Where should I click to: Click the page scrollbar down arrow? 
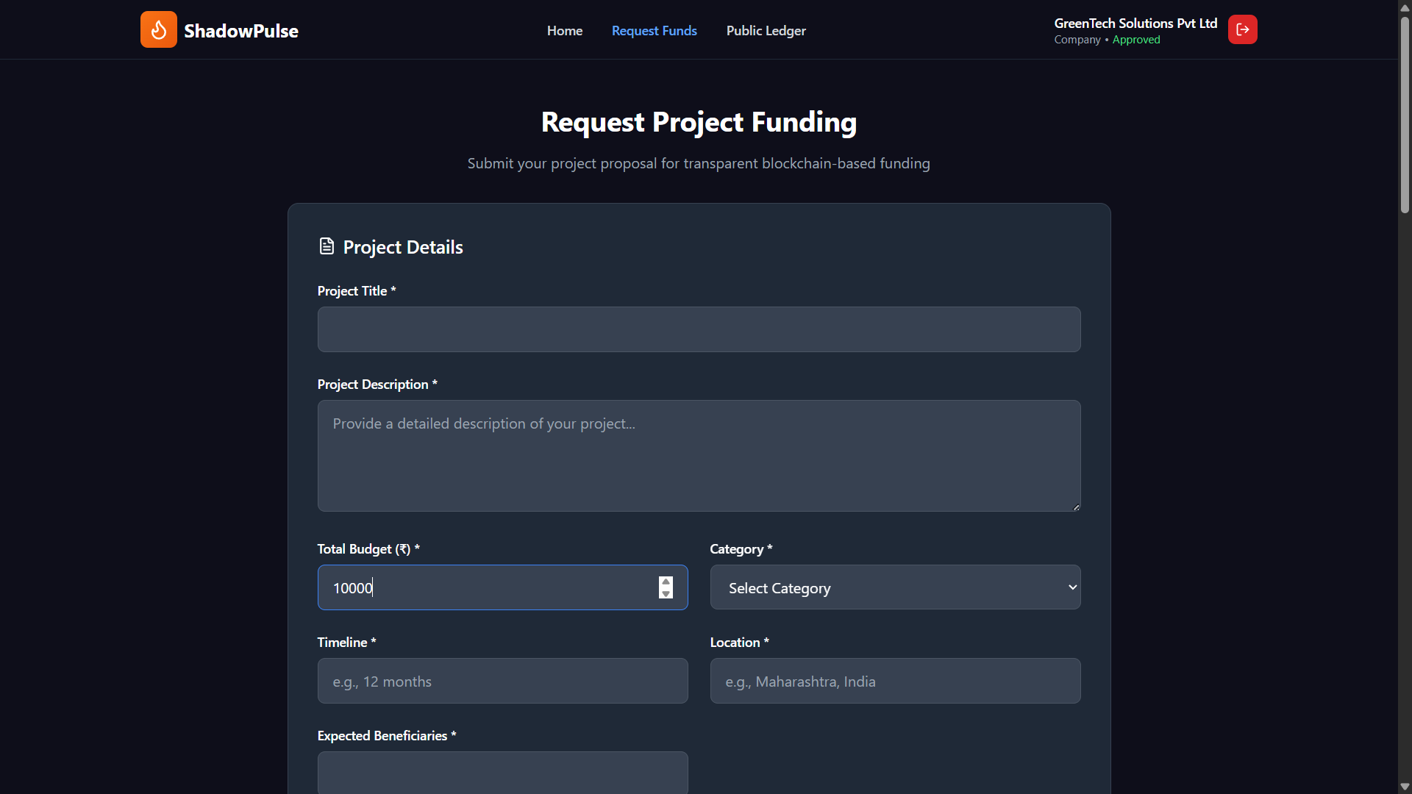pyautogui.click(x=1405, y=787)
